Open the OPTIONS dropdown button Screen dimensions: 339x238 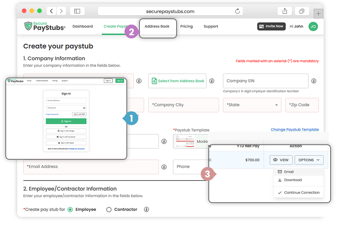tap(309, 160)
